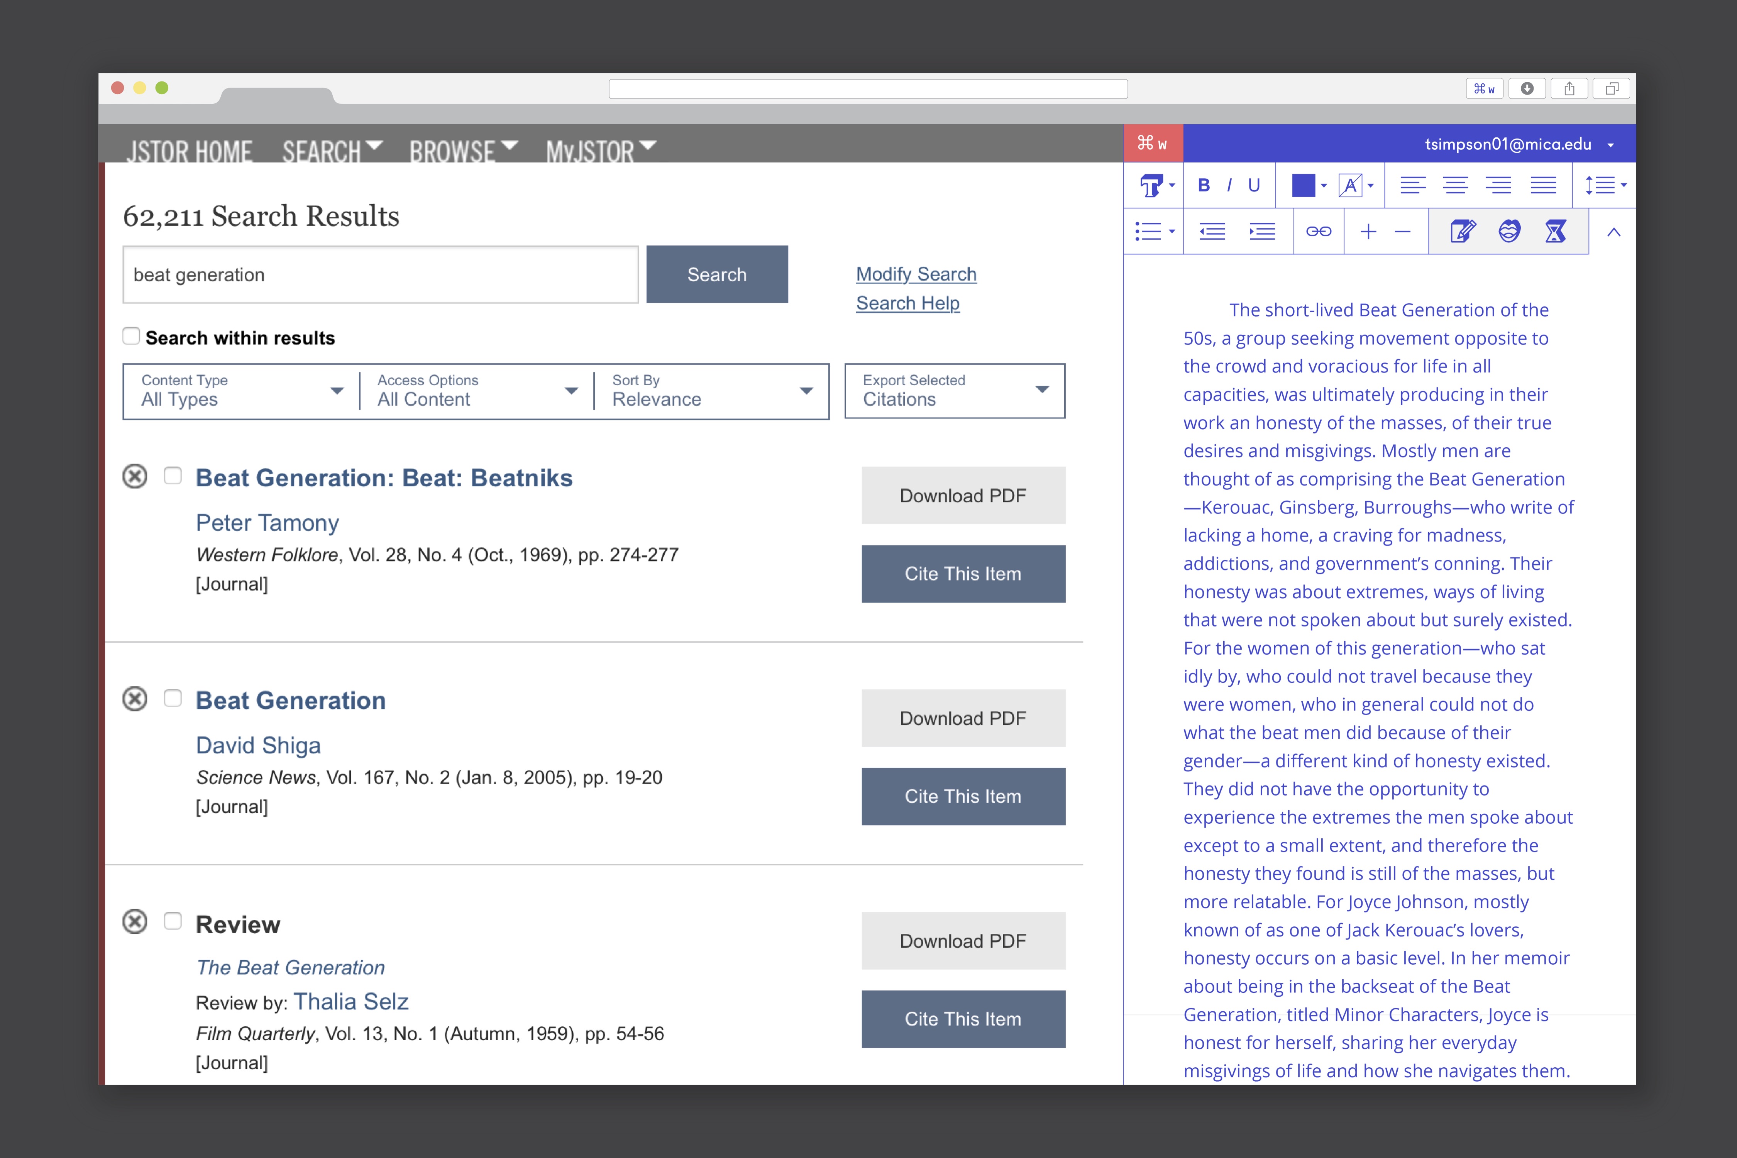Open the blue text color swatch
Viewport: 1737px width, 1158px height.
click(1304, 185)
